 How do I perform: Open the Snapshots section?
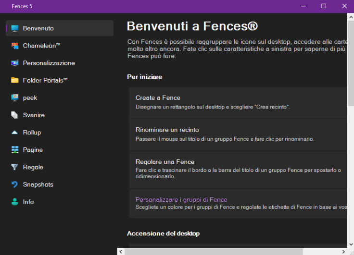click(60, 184)
